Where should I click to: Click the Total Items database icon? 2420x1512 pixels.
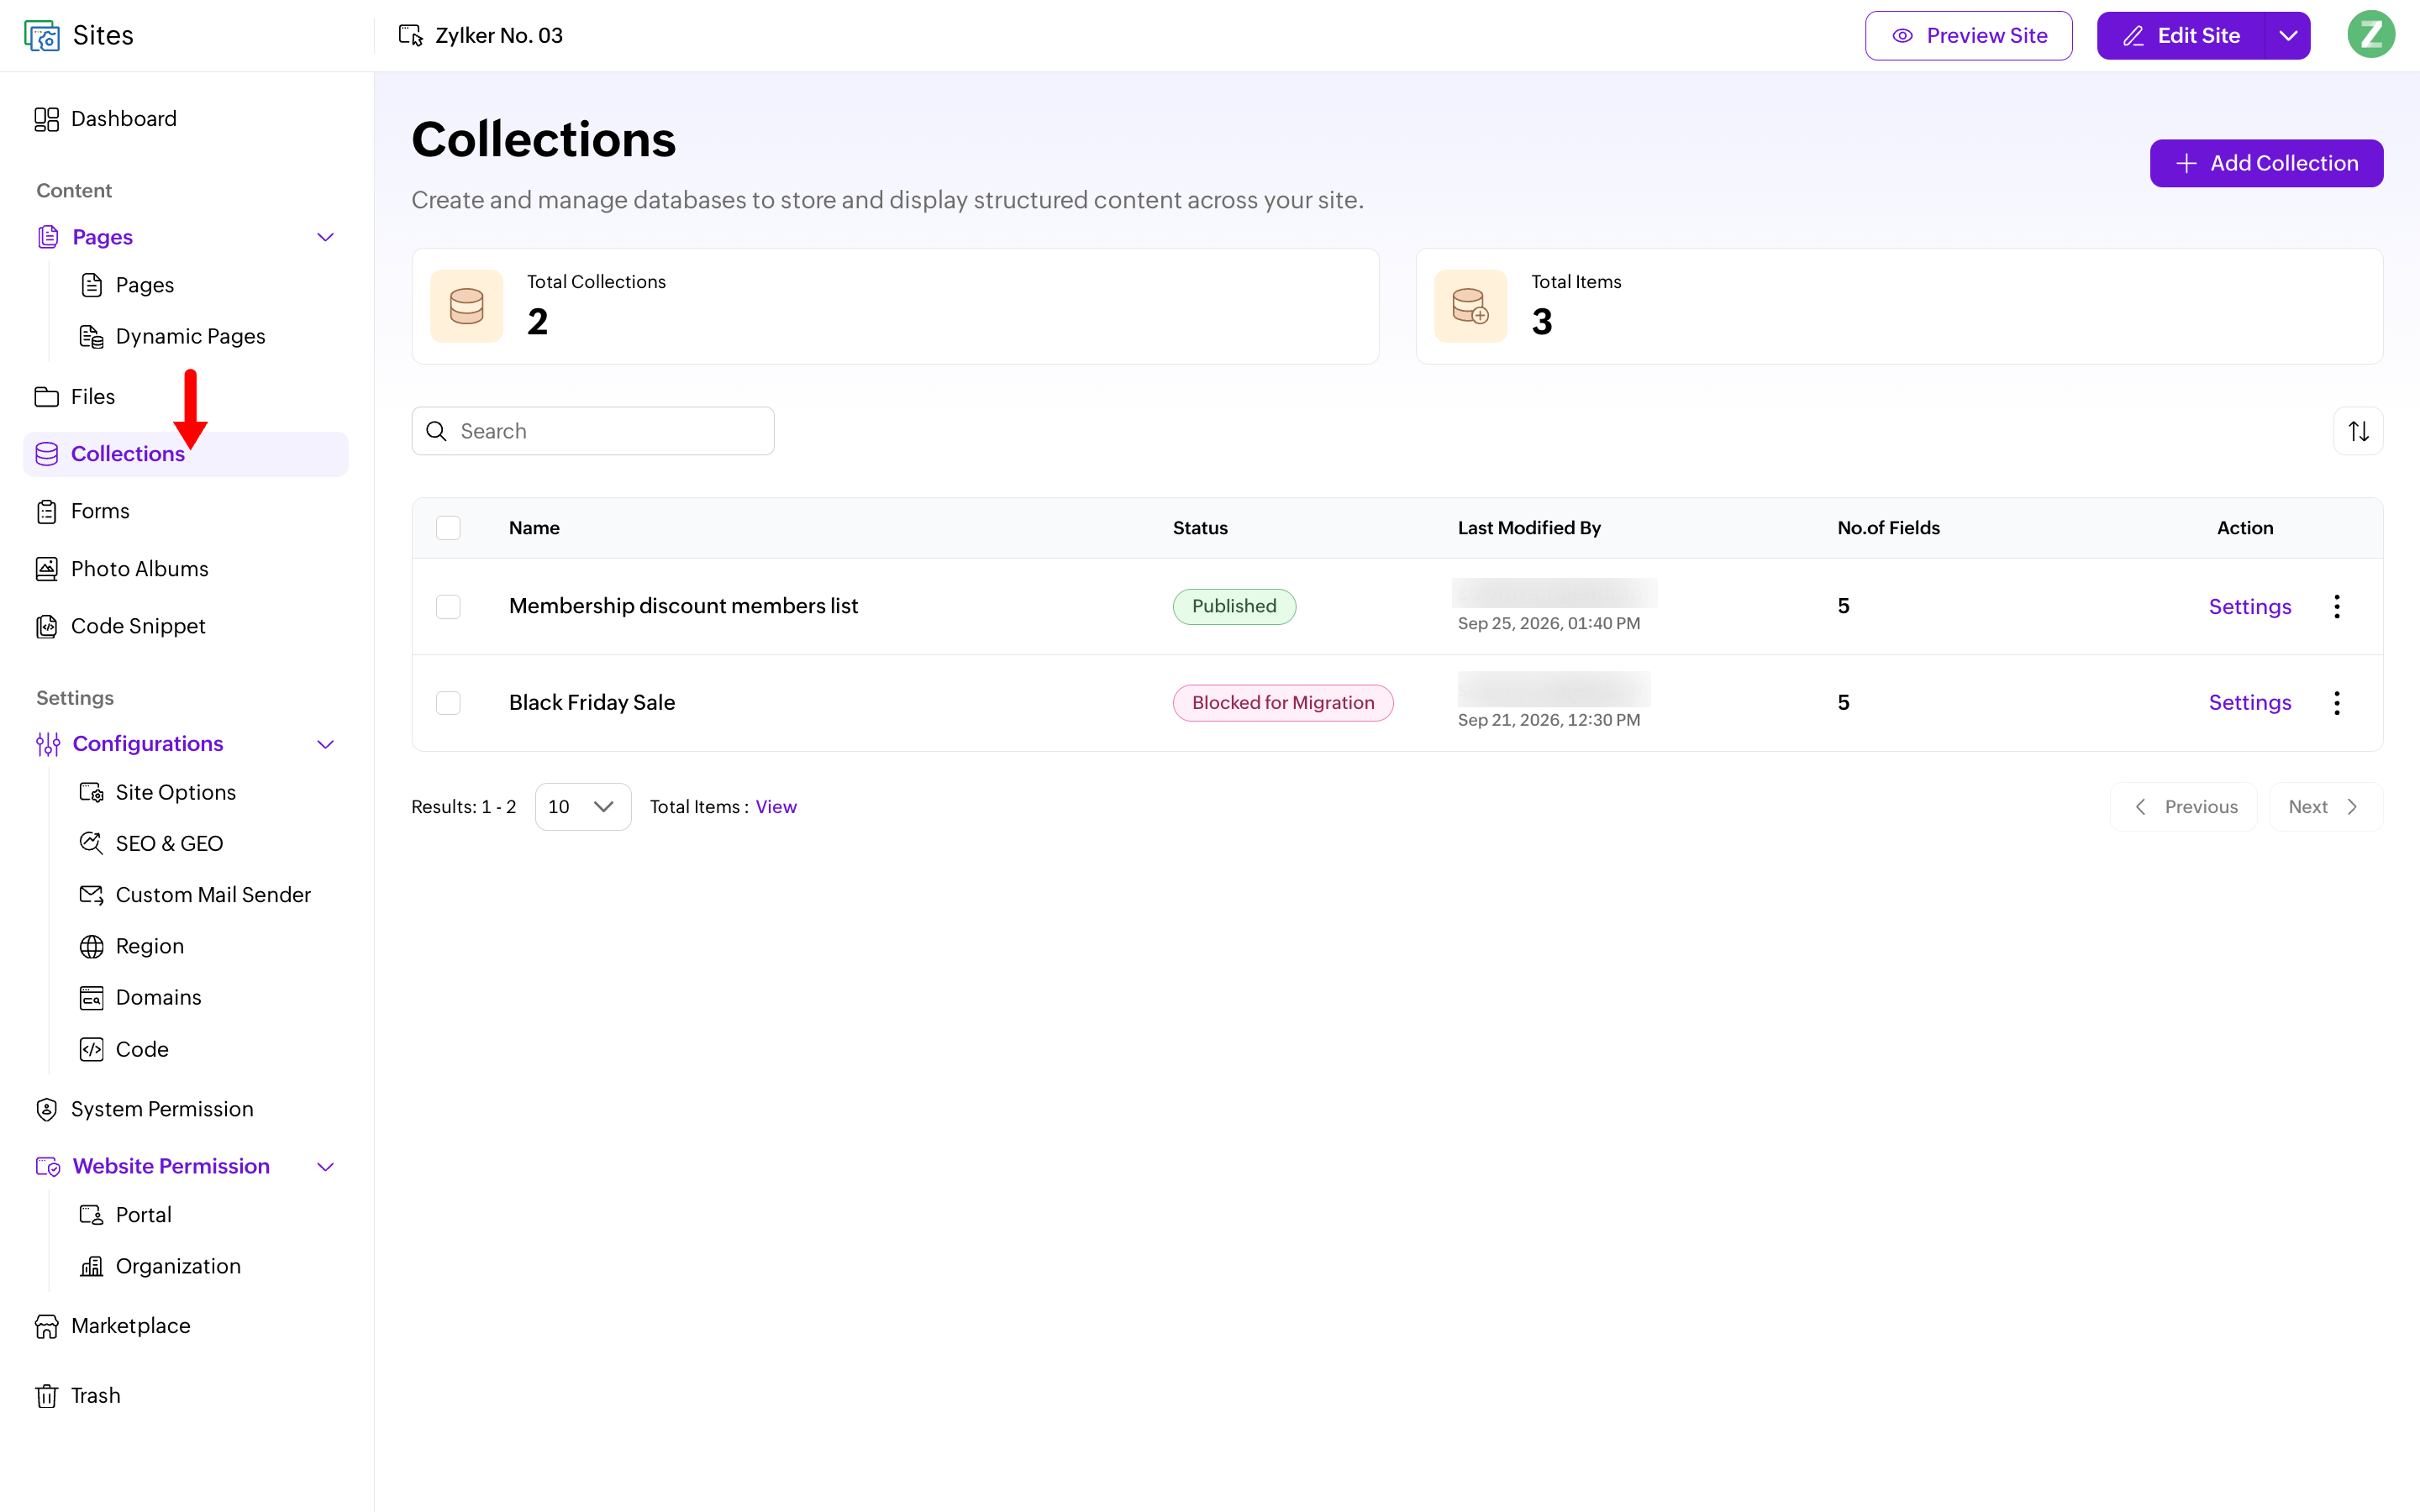tap(1470, 306)
